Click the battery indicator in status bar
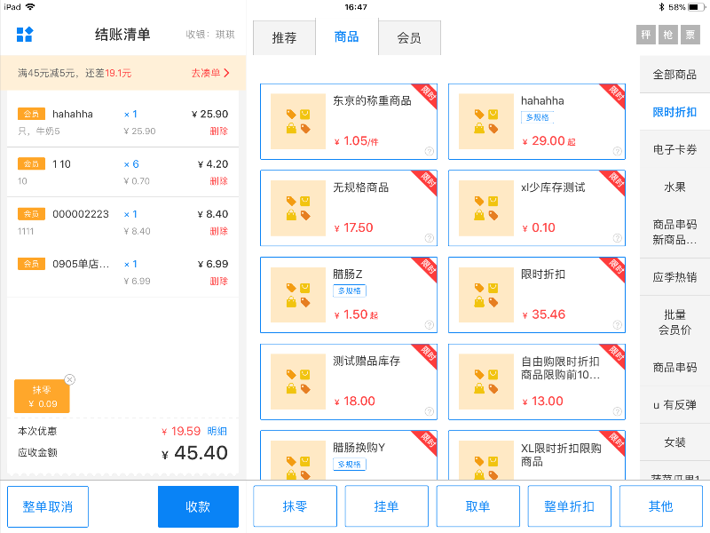Screen dimensions: 710x533 695,7
